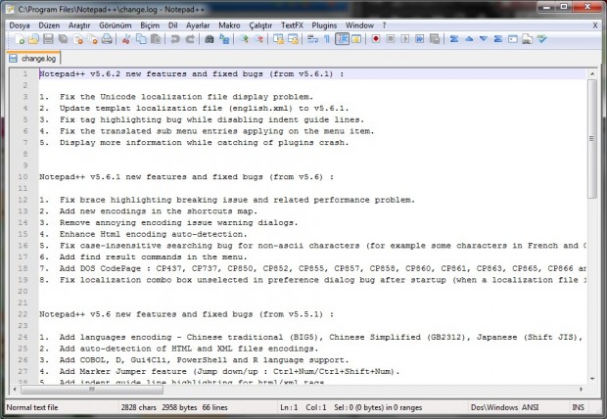
Task: Open the user defined language dialog icon
Action: (356, 39)
